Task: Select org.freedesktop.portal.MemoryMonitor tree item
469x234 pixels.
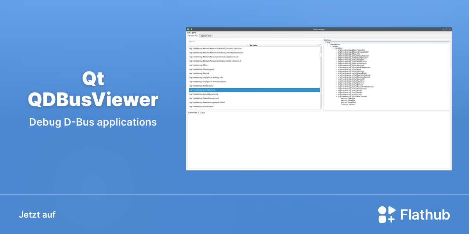Action: 354,77
